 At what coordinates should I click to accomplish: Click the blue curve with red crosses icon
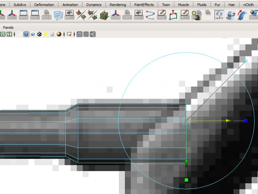(x=150, y=15)
